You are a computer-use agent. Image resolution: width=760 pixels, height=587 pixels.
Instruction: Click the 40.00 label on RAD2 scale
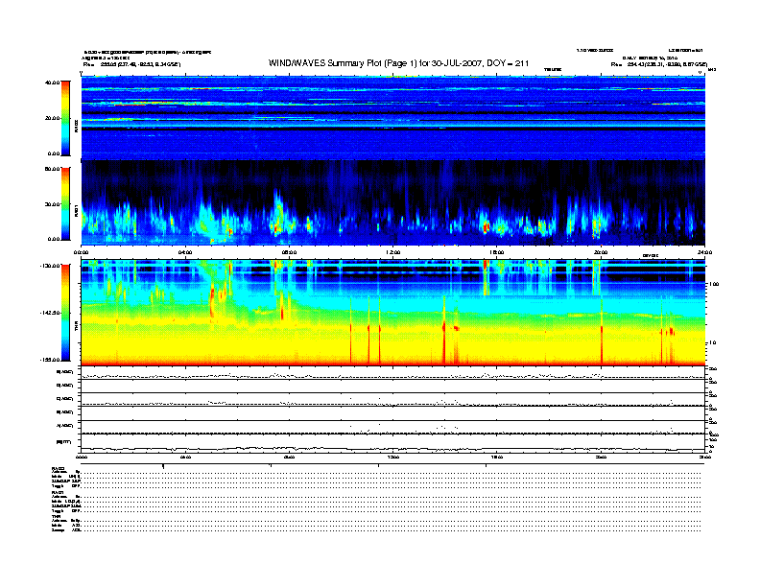[53, 82]
